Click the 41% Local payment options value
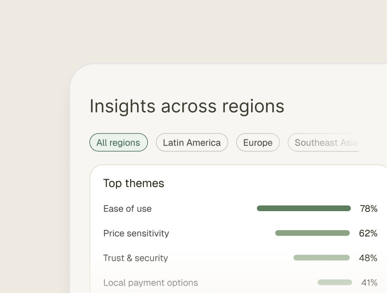Image resolution: width=387 pixels, height=293 pixels. pos(369,283)
